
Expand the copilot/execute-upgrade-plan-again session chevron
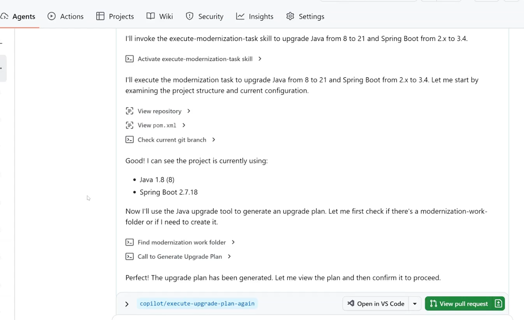tap(127, 304)
